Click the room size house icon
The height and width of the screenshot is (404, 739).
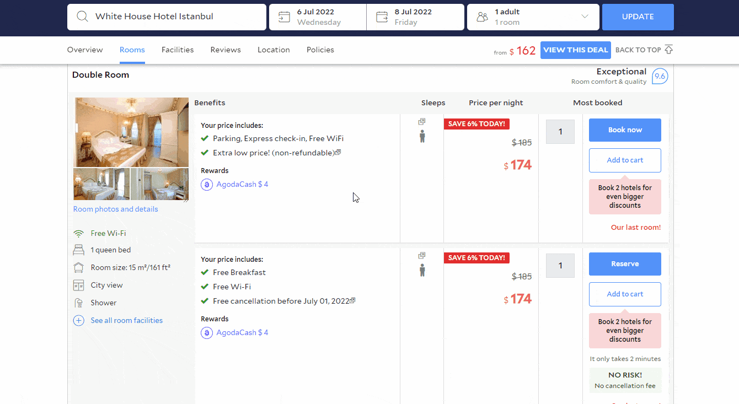(x=78, y=267)
